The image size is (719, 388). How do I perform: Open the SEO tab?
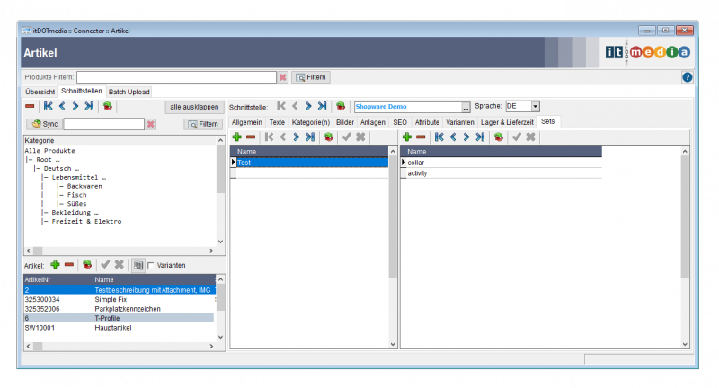click(x=400, y=121)
